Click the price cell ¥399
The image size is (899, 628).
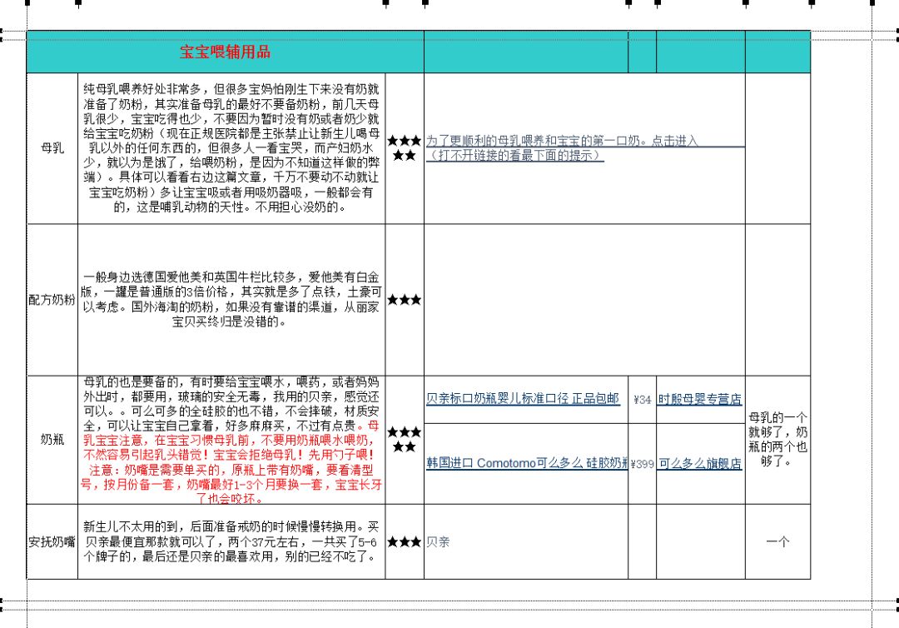642,464
